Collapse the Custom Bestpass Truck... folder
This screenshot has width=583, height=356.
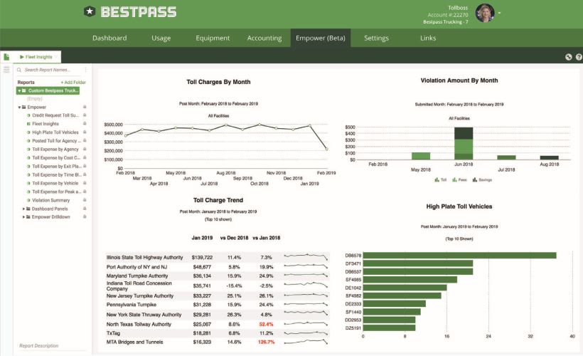tap(19, 90)
